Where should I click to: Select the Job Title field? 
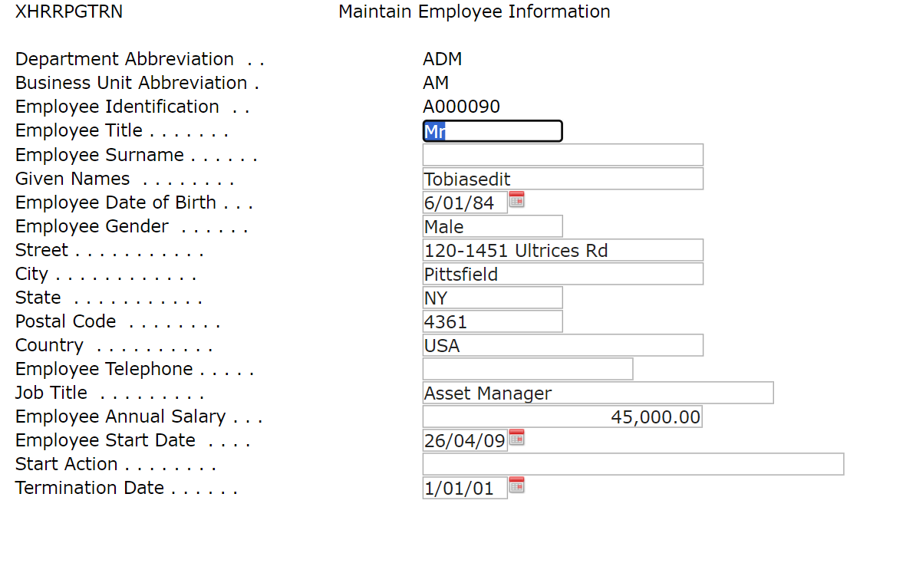click(598, 393)
